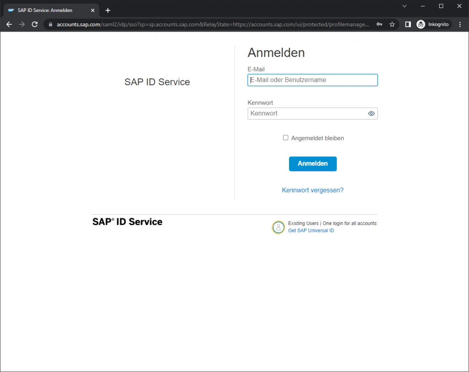
Task: Click the blue Anmelden button
Action: [313, 164]
